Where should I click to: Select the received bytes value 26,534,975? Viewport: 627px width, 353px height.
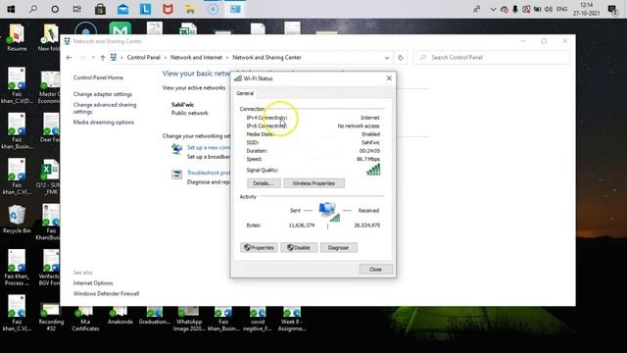pyautogui.click(x=366, y=226)
